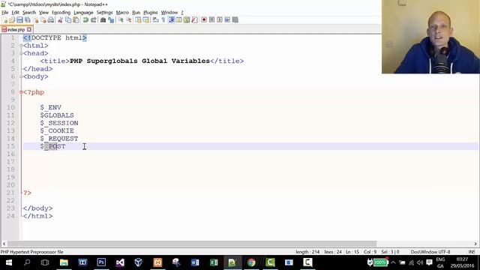Click the Cut scissors icon
This screenshot has height=270, width=480.
(x=60, y=20)
